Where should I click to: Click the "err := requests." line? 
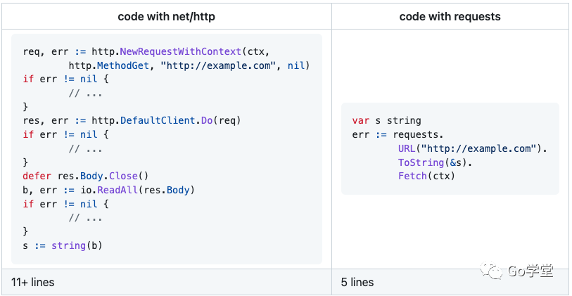[398, 134]
